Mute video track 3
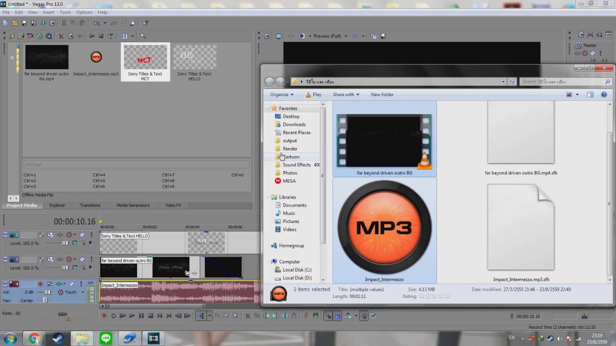The width and height of the screenshot is (616, 346). pyautogui.click(x=82, y=259)
